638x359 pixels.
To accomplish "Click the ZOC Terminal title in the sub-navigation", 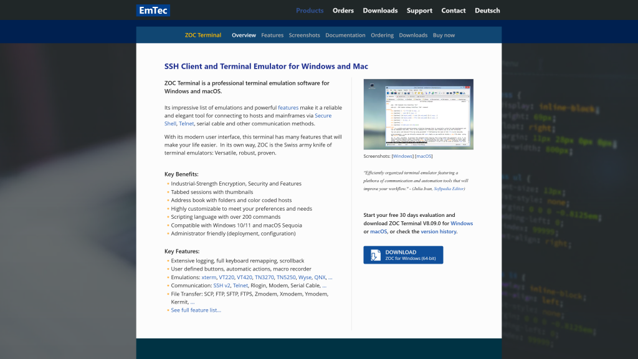I will point(203,35).
